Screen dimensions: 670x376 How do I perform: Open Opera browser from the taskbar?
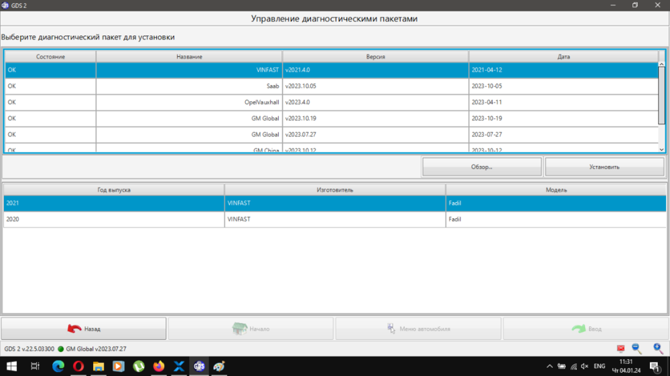(78, 366)
